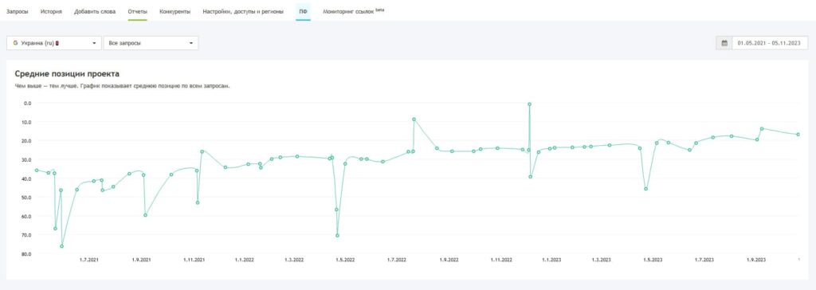
Task: Click the subtitle starting with Чем выше — тем лучше
Action: coord(122,86)
